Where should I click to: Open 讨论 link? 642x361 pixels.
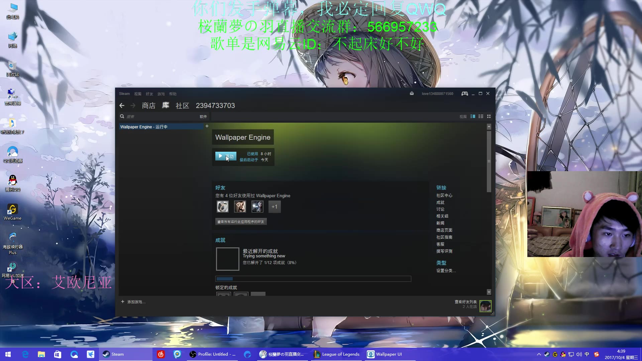click(440, 209)
